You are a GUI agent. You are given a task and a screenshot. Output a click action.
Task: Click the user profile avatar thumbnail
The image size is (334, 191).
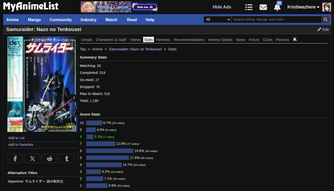[327, 7]
